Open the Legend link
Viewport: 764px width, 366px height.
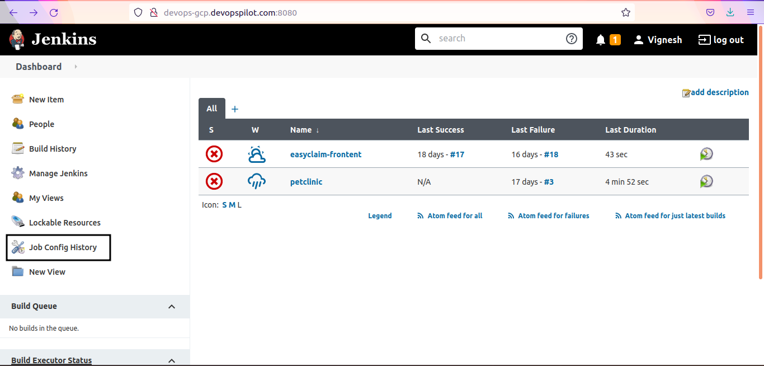coord(380,215)
